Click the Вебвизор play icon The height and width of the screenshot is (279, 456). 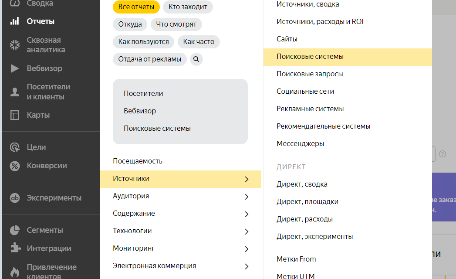(15, 68)
